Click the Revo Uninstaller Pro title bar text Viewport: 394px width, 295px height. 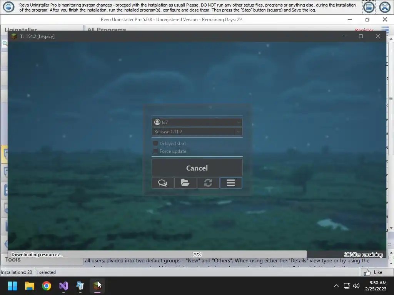coord(171,20)
